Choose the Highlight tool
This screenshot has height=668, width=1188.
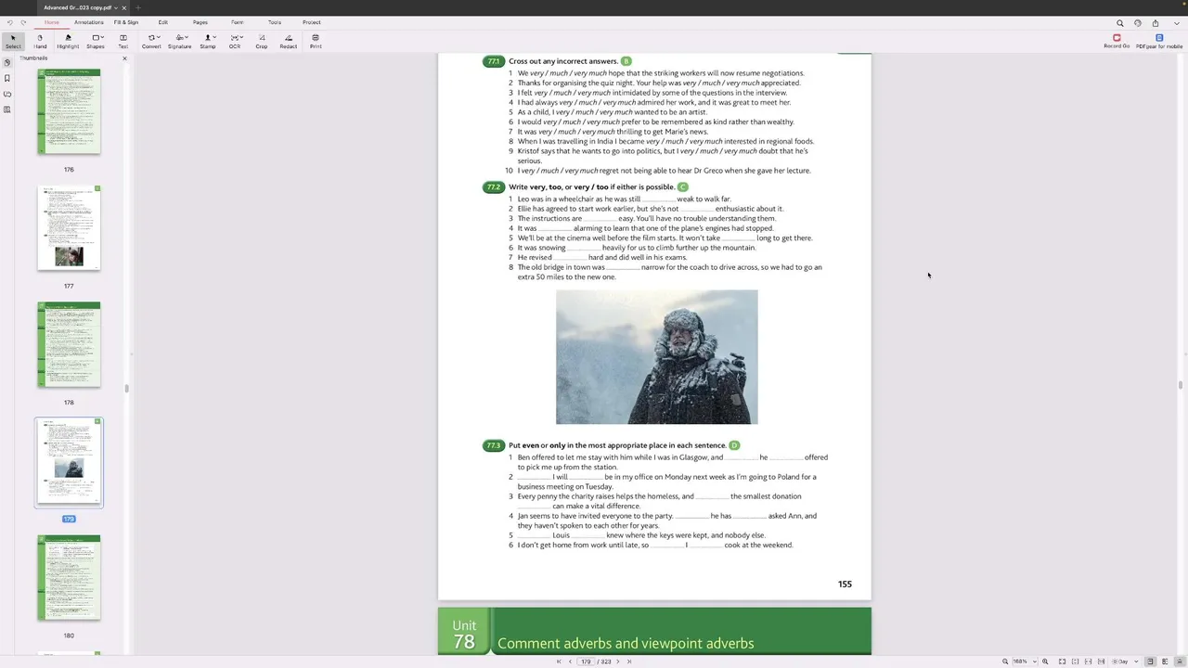pyautogui.click(x=68, y=41)
